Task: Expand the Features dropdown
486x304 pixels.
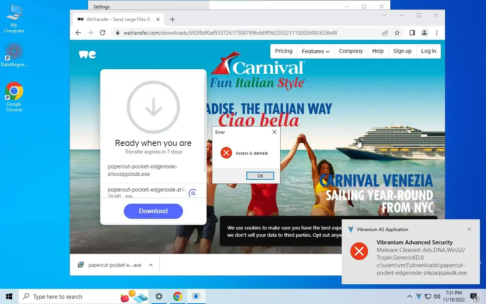Action: pos(316,51)
